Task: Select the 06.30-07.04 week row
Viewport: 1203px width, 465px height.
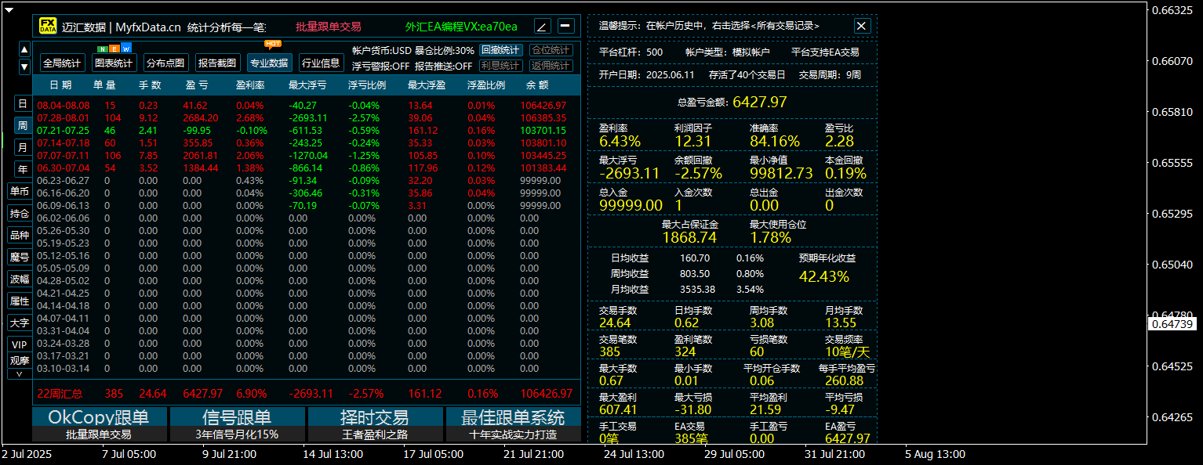Action: [307, 168]
